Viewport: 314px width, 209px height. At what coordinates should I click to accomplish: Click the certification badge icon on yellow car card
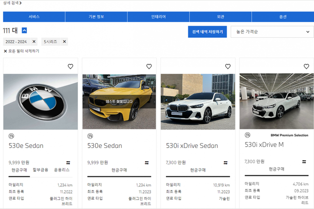pos(90,136)
